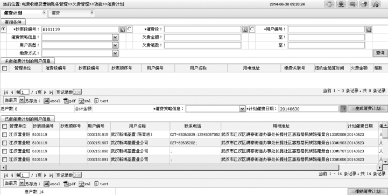388x195 pixels.
Task: Click the 用户名称 column header in 已做催费计划 table
Action: [x=140, y=126]
